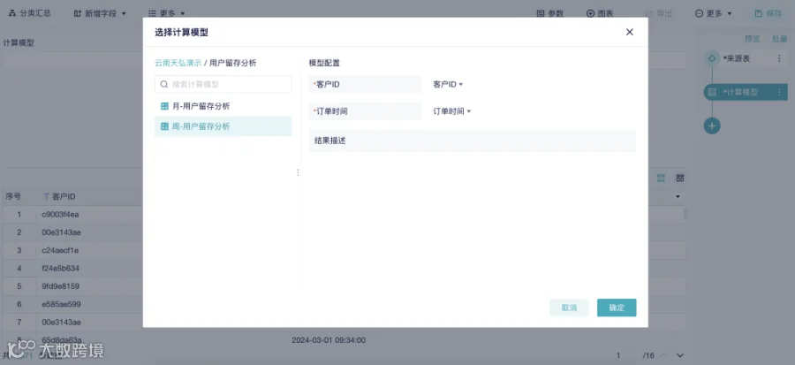Click the 结果描述 section header
Screen dimensions: 795x365
(x=472, y=141)
